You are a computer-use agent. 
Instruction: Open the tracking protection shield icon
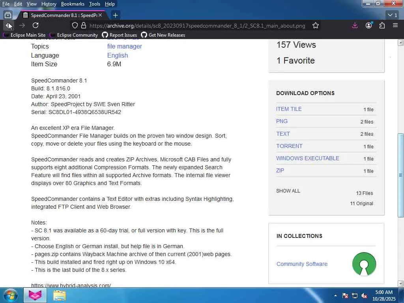(x=75, y=26)
